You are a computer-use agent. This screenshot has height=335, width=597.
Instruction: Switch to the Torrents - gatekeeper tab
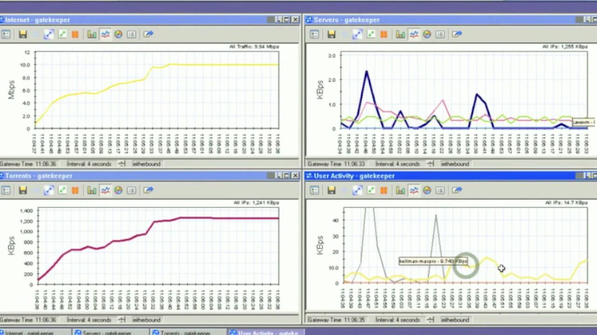pyautogui.click(x=189, y=332)
